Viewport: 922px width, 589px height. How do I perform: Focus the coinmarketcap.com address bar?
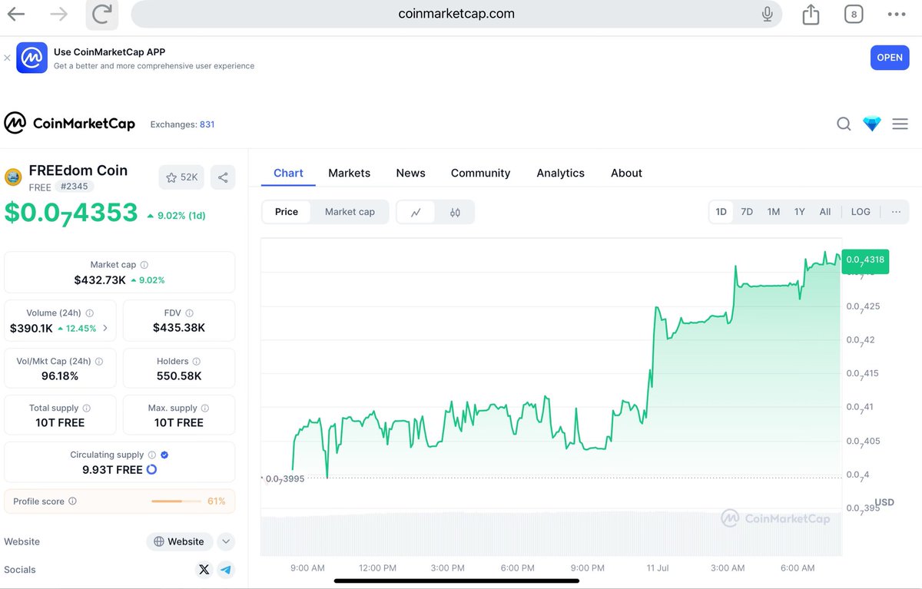pyautogui.click(x=456, y=14)
